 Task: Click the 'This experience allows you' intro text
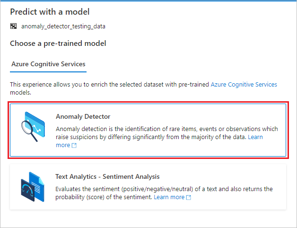[x=109, y=85]
